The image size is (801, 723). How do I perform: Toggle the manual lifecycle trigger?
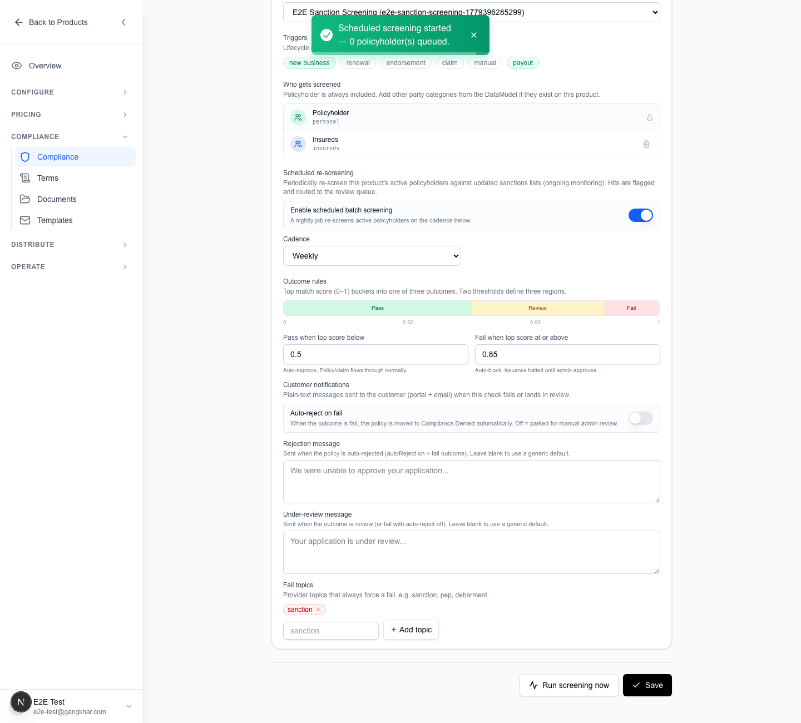pos(485,63)
